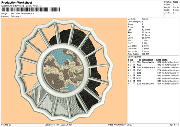Click the gray swatch in the 1939-stitch row
Viewport: 180px width, 127px height.
(134, 65)
